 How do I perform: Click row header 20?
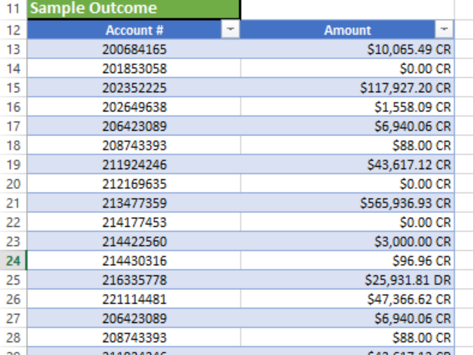pyautogui.click(x=13, y=184)
